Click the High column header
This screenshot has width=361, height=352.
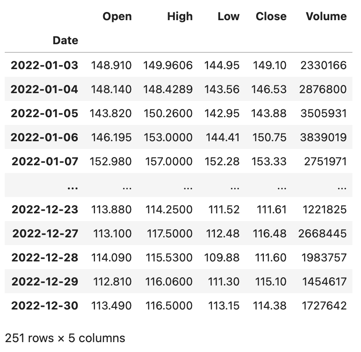click(x=180, y=17)
